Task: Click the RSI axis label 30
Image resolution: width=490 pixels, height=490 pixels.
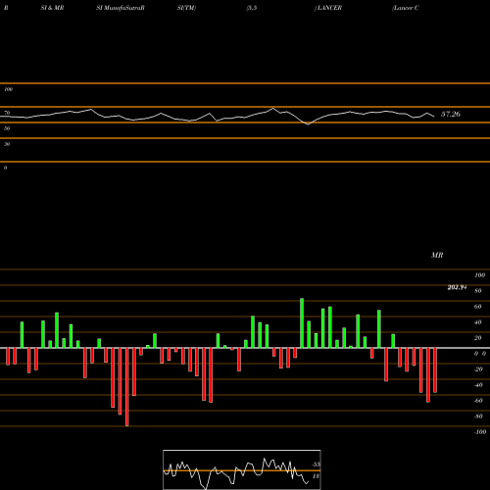Action: click(x=7, y=144)
